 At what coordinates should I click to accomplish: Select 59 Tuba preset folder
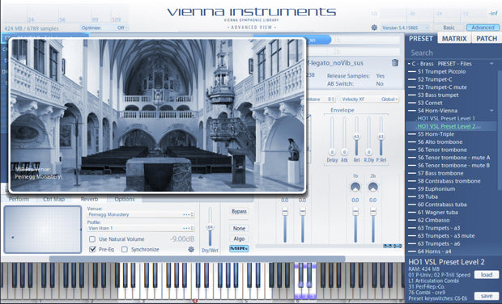428,197
